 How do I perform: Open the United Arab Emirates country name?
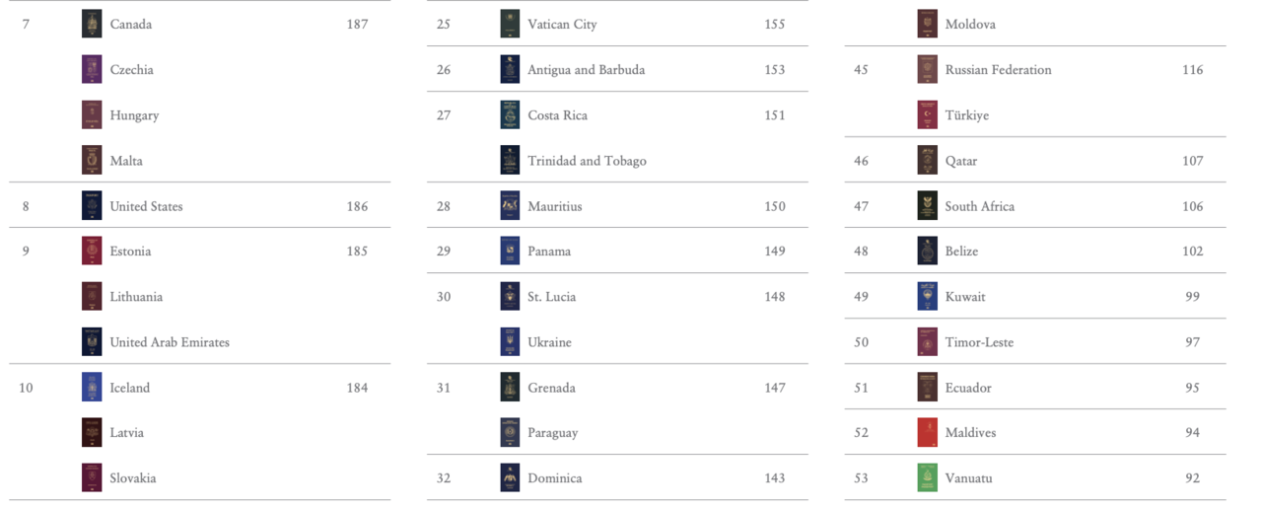[170, 342]
